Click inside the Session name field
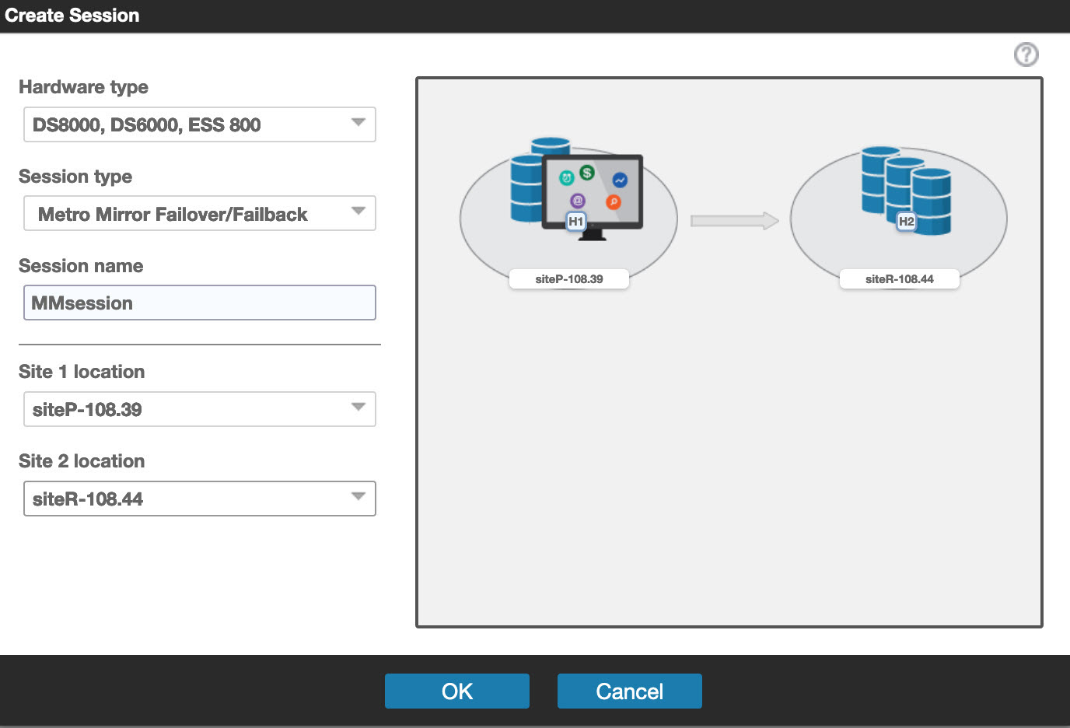Screen dimensions: 1070x728 coord(199,303)
